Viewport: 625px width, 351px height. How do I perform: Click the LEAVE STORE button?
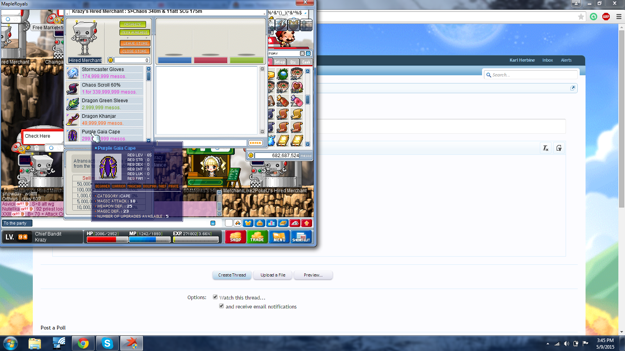click(x=135, y=43)
